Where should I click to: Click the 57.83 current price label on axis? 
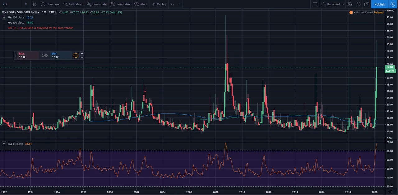(390, 67)
